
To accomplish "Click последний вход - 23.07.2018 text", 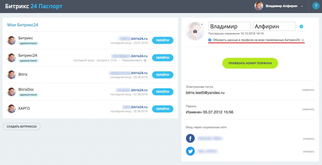I will point(129,43).
